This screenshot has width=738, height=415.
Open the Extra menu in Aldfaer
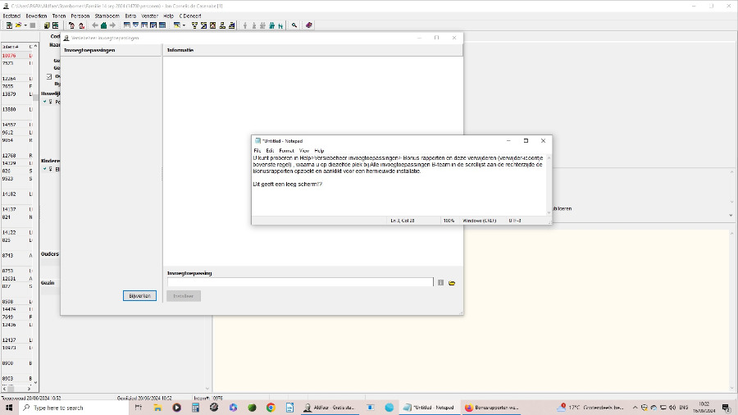pos(130,16)
